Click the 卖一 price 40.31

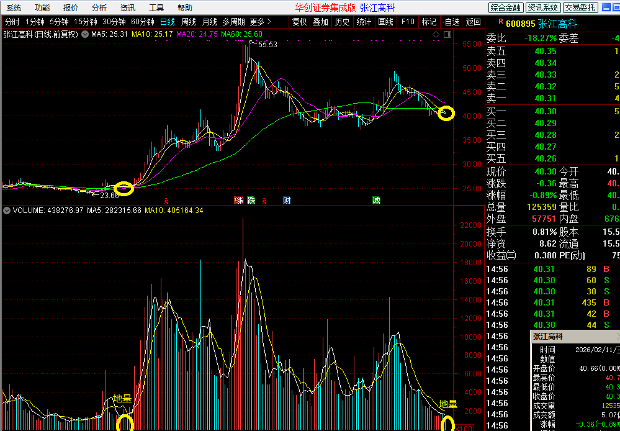pos(546,98)
